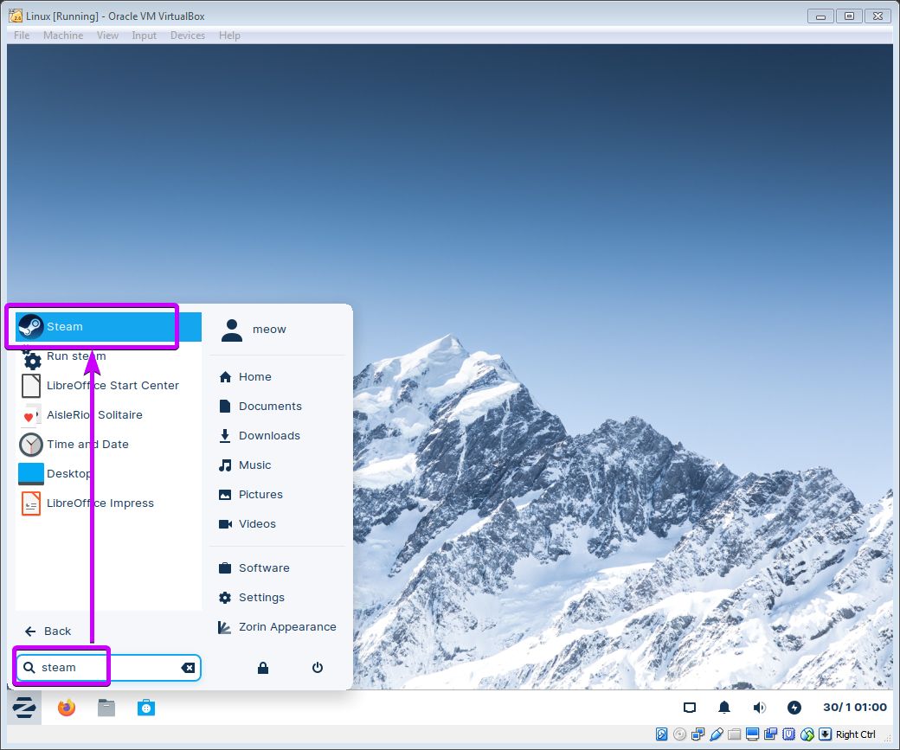Open VirtualBox Help menu
Viewport: 900px width, 750px height.
[x=229, y=35]
